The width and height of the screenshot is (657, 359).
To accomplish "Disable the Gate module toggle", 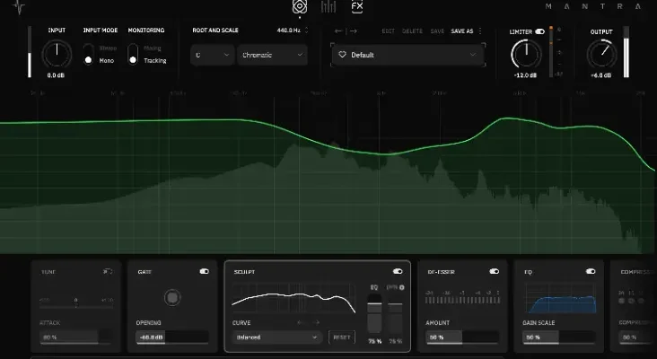I will (204, 270).
